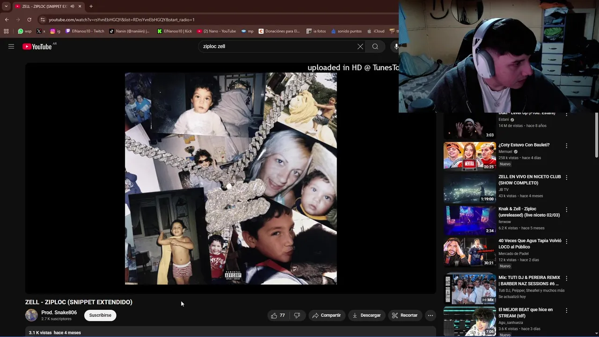Open the ig Instagram bookmark
599x337 pixels.
pos(55,31)
